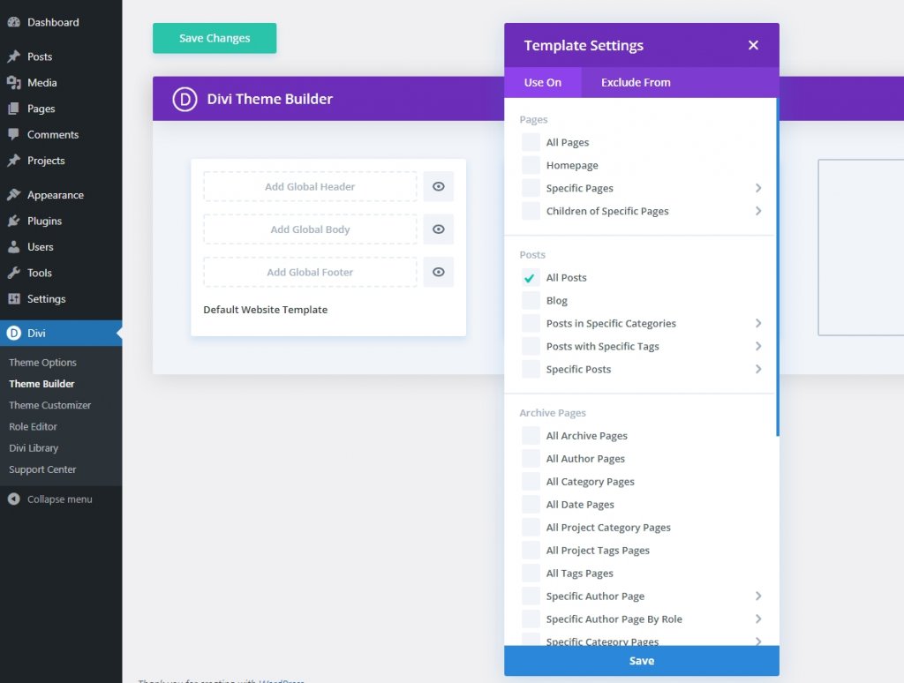Switch to the Exclude From tab
Viewport: 904px width, 683px height.
636,82
